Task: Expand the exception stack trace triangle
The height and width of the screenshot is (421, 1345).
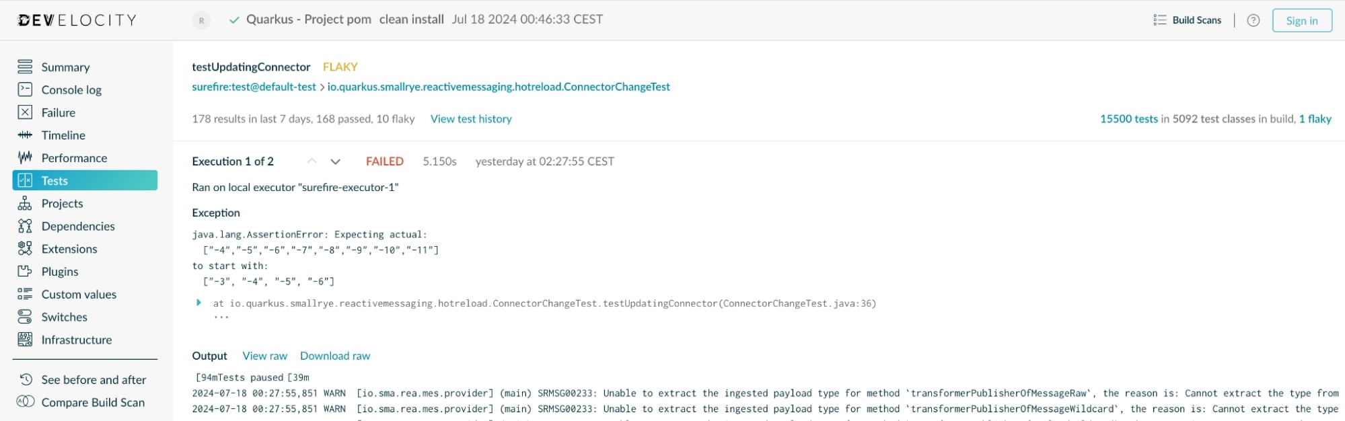Action: 198,303
